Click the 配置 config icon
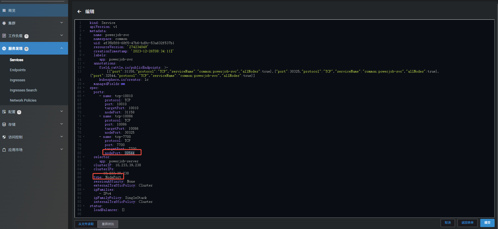 [4, 112]
